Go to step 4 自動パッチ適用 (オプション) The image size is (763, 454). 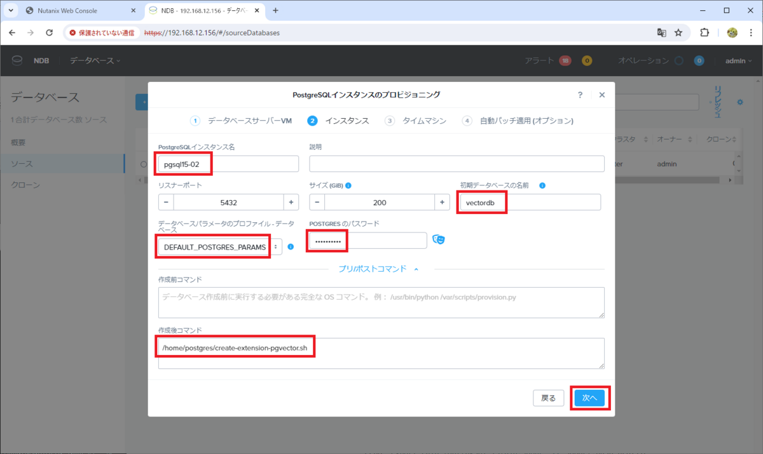coord(518,121)
